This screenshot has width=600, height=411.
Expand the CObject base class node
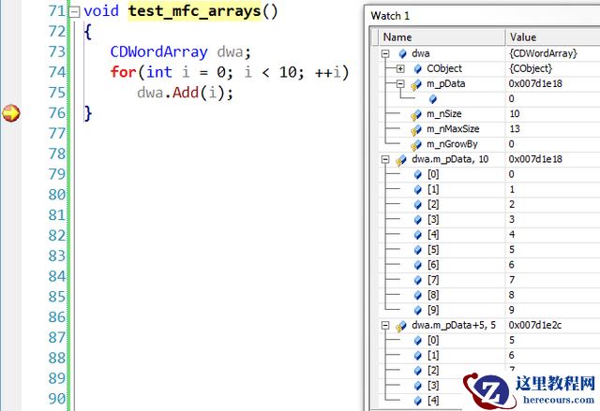pyautogui.click(x=400, y=68)
